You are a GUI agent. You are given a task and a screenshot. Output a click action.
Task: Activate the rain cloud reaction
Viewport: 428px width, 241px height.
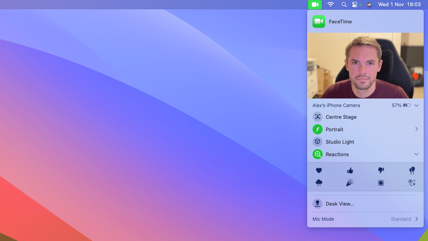pyautogui.click(x=319, y=182)
